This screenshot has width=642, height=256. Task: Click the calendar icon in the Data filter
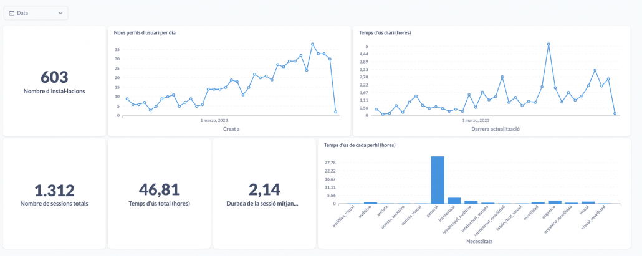click(11, 13)
